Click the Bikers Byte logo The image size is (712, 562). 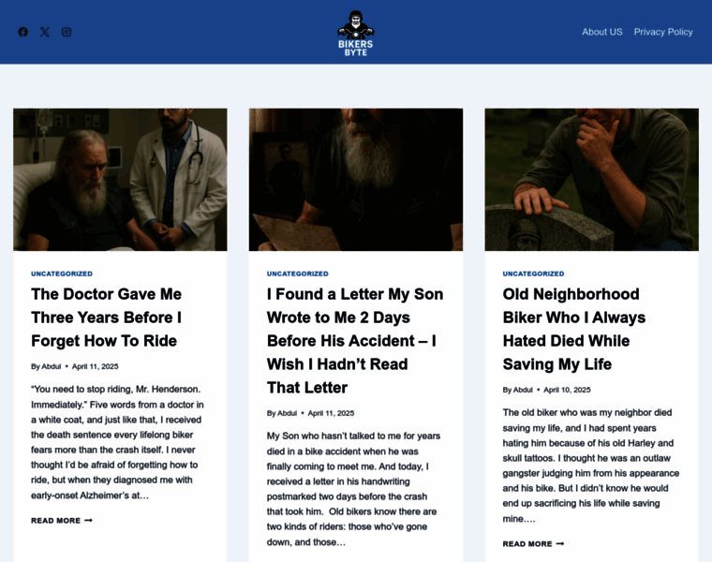[x=356, y=33]
